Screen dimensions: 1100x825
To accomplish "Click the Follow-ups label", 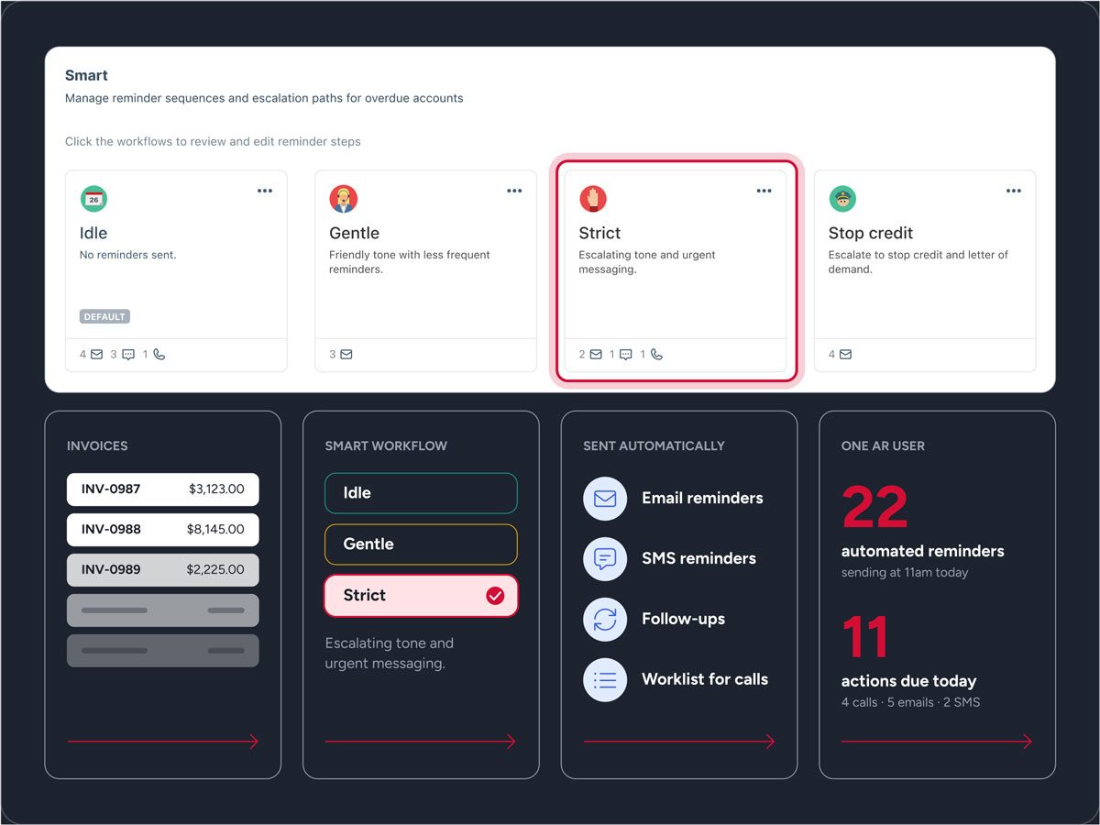I will [x=683, y=619].
